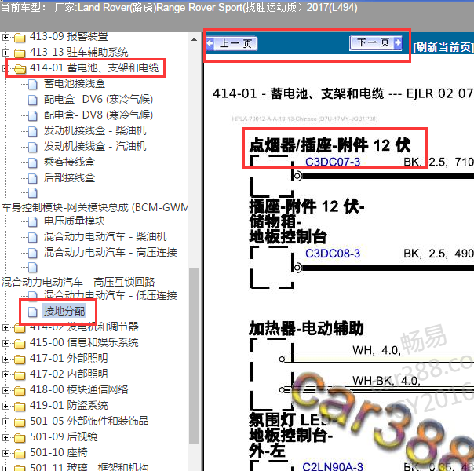Expand the 414-02 发电机和调节器 node
Image resolution: width=474 pixels, height=471 pixels.
click(x=5, y=327)
